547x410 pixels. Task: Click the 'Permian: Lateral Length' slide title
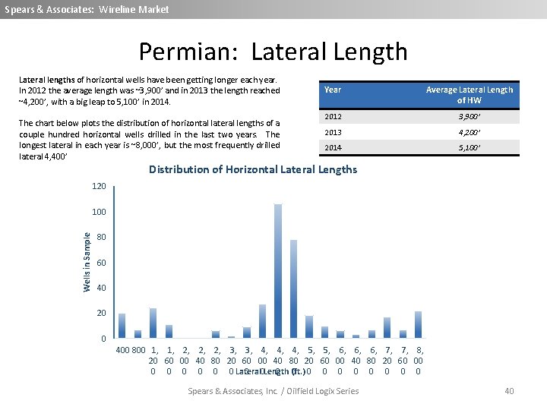coord(273,52)
